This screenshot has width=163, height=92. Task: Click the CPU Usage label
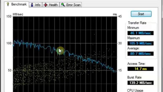(x=135, y=90)
